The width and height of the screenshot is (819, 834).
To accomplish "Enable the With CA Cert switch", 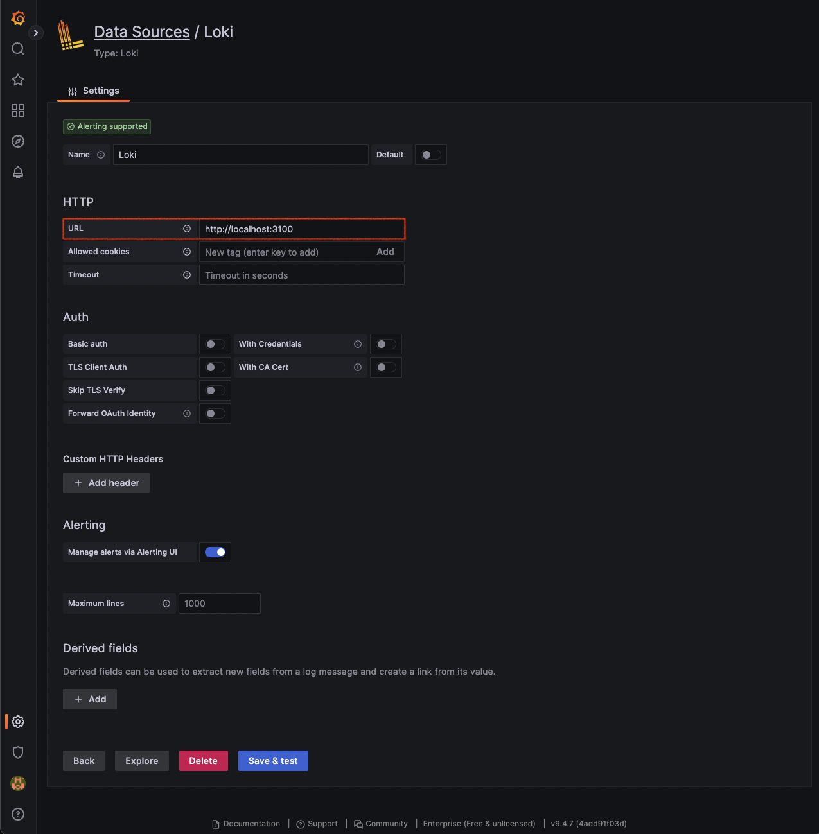I will coord(386,367).
